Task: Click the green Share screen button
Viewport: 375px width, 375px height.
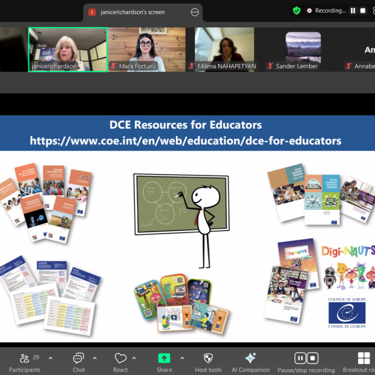Action: pyautogui.click(x=164, y=359)
